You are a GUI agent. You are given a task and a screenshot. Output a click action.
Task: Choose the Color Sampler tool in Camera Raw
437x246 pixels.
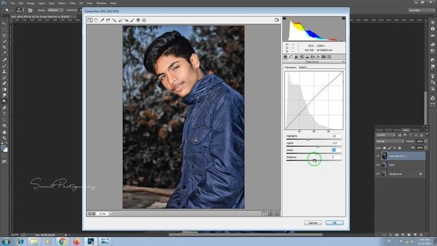click(108, 20)
